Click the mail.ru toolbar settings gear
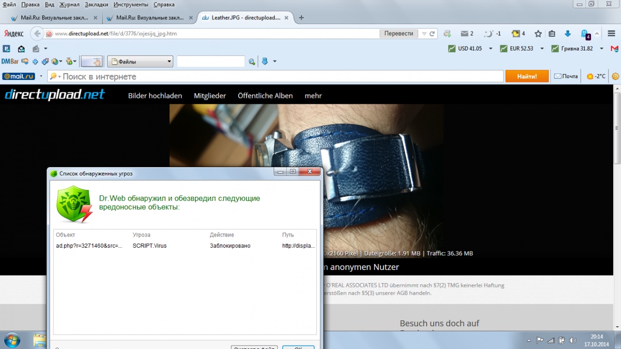The width and height of the screenshot is (621, 349). (x=616, y=77)
